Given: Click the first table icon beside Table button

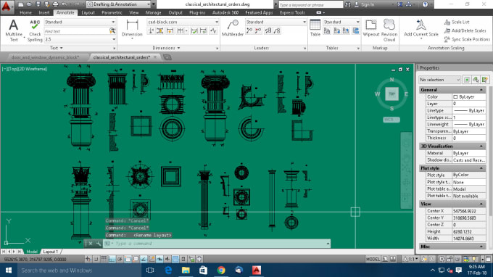Looking at the screenshot, I should 327,30.
